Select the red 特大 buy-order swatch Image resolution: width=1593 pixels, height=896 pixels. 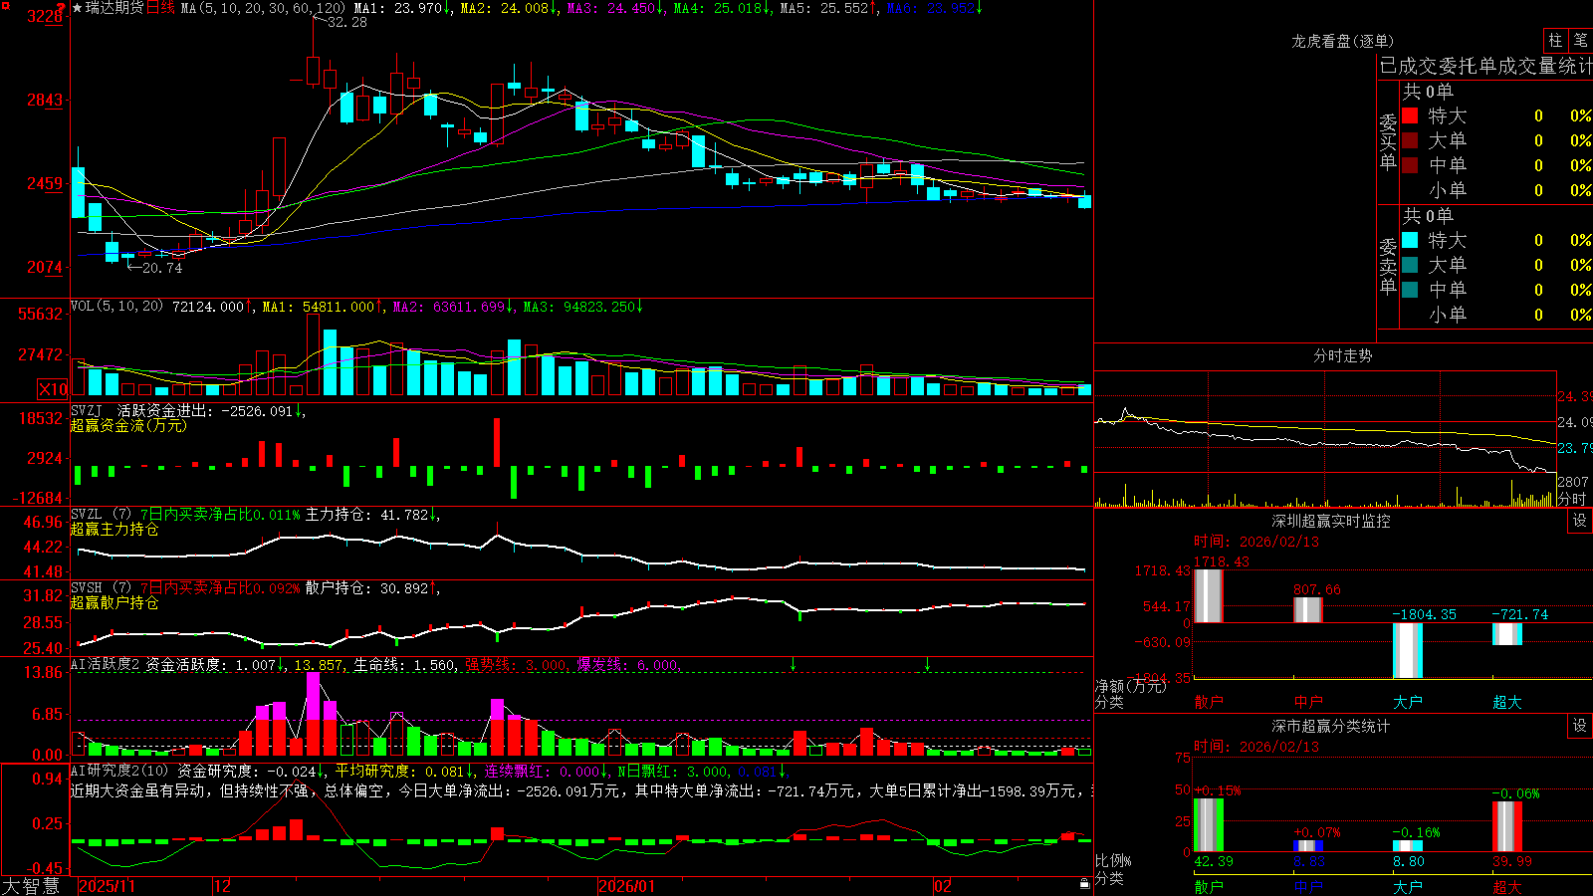click(x=1410, y=115)
